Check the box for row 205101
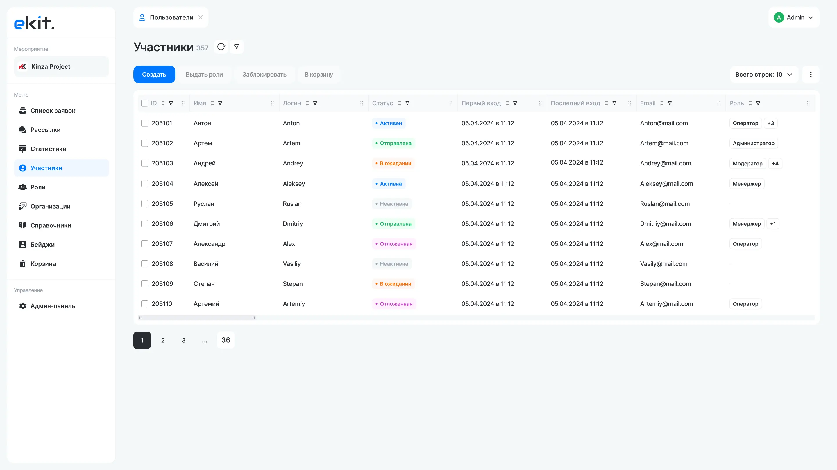The height and width of the screenshot is (470, 837). point(145,123)
